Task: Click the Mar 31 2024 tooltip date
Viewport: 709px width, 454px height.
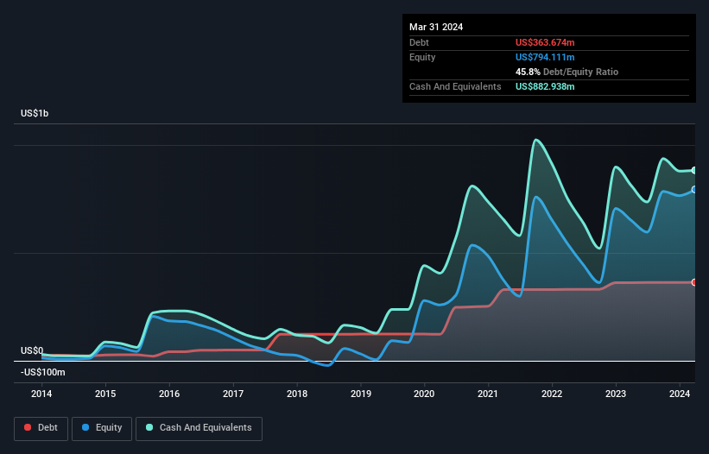Action: (x=436, y=27)
